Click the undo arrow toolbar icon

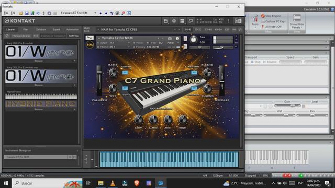click(38, 13)
